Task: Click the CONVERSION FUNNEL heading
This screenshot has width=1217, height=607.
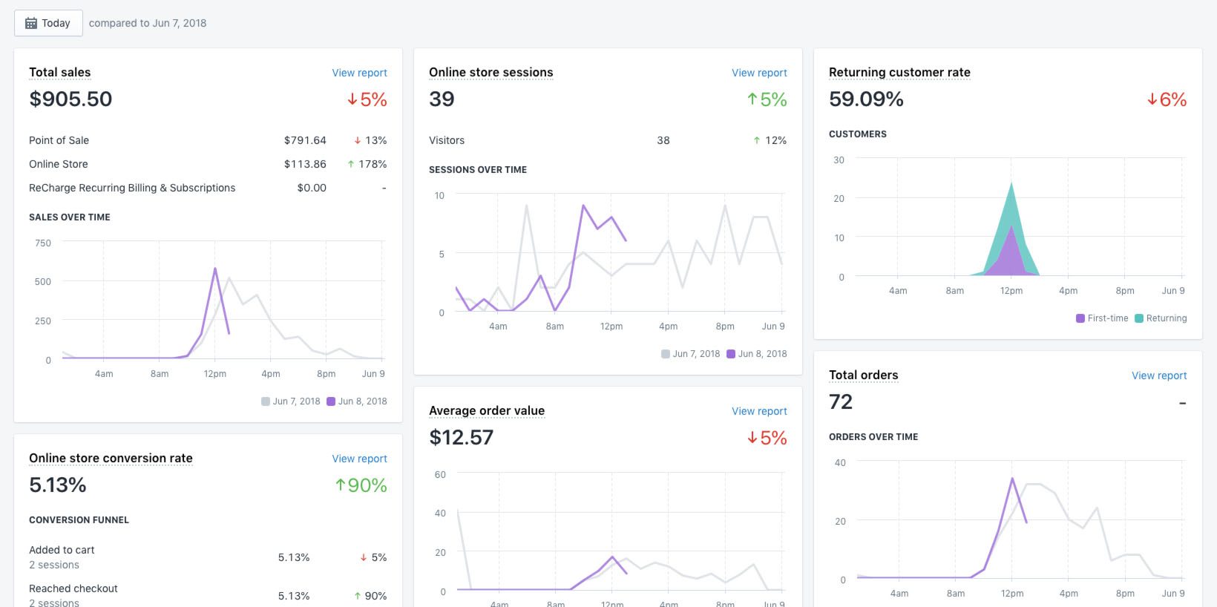Action: coord(79,520)
